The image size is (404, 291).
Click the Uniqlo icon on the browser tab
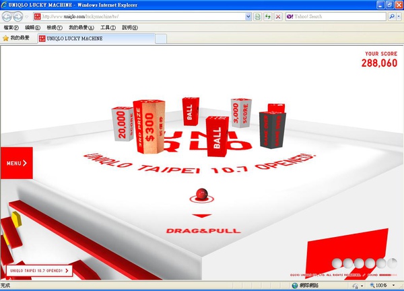tap(42, 38)
